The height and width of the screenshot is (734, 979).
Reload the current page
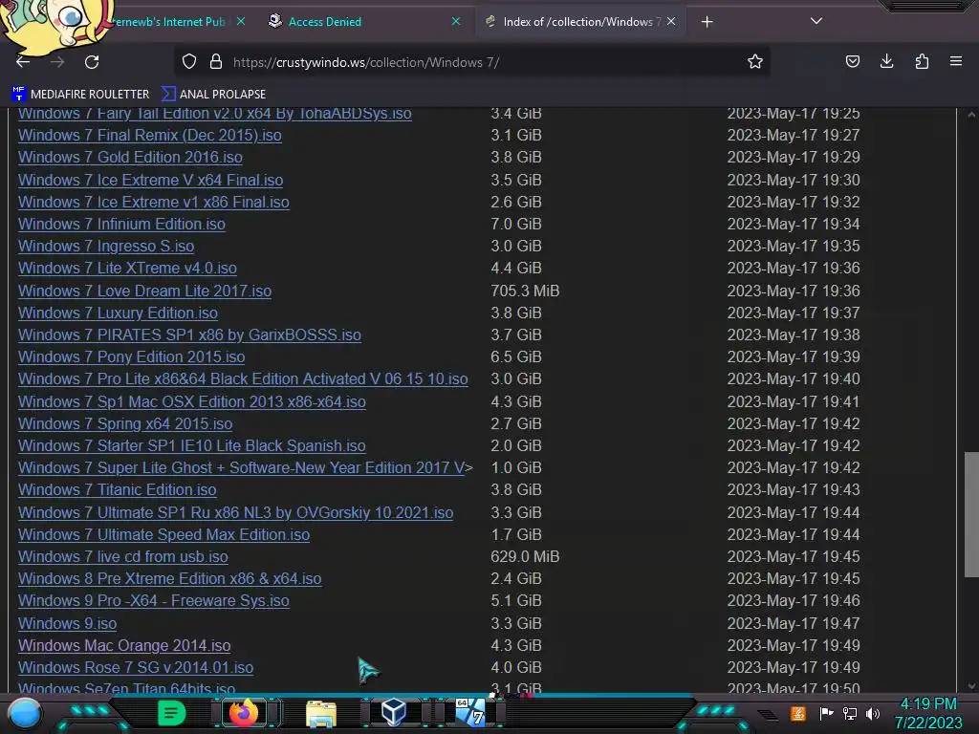coord(92,62)
